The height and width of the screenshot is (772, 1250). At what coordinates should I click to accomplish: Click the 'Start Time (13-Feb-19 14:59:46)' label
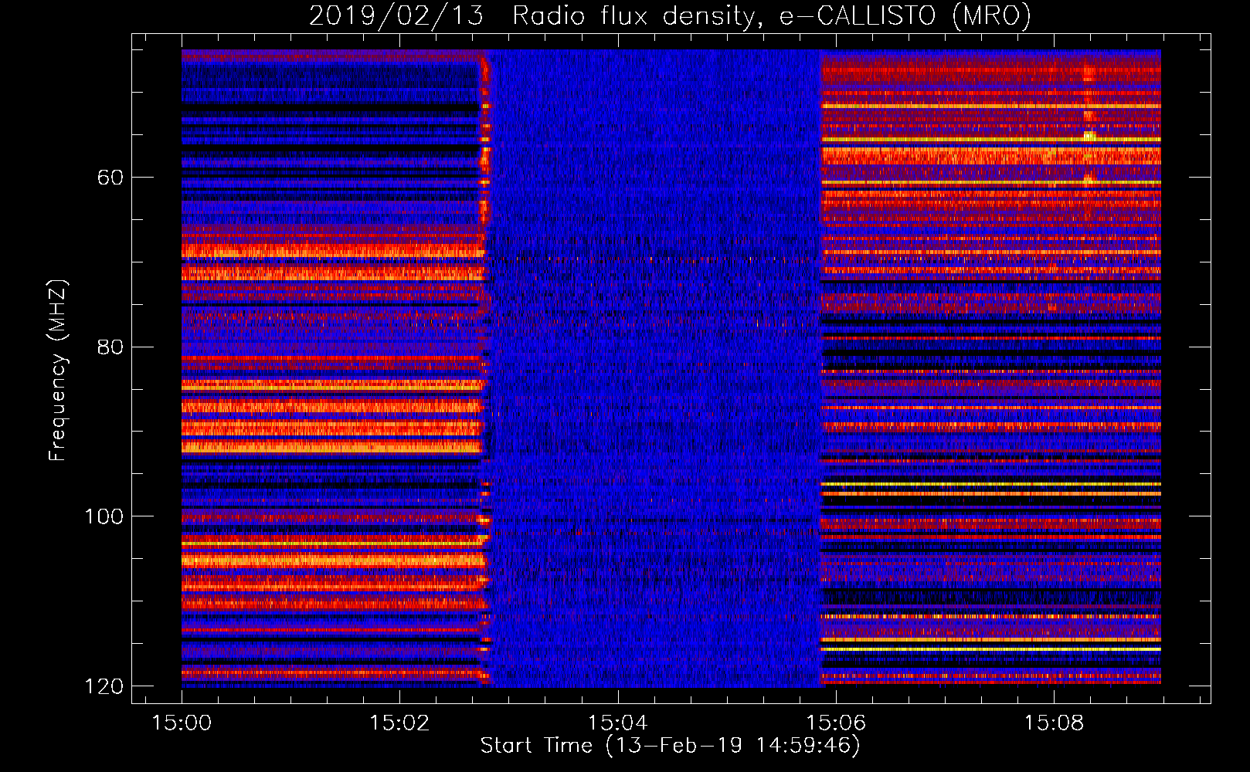coord(670,746)
